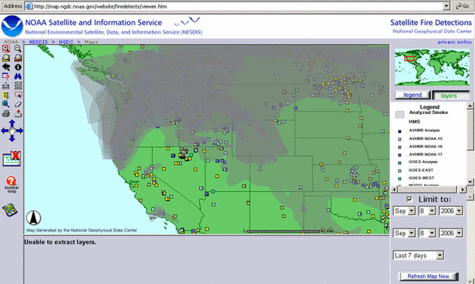Select by line or polygon tool

pyautogui.click(x=6, y=104)
